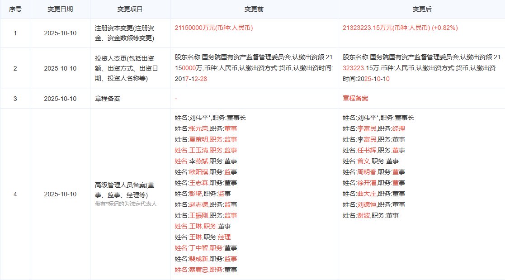Click the 带有*标记的为法定代表人 note

pyautogui.click(x=125, y=204)
